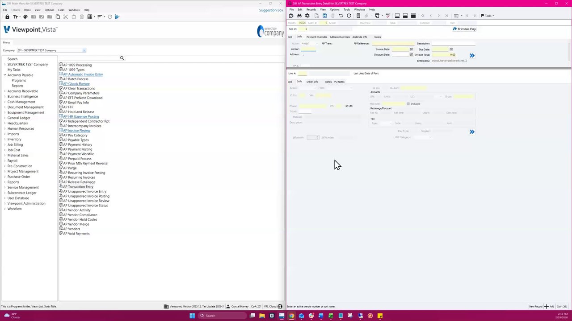
Task: Click the gear settings icon in AP Transaction toolbar
Action: [307, 16]
